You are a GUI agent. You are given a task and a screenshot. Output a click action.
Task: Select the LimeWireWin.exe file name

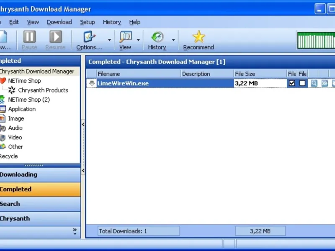[x=123, y=83]
